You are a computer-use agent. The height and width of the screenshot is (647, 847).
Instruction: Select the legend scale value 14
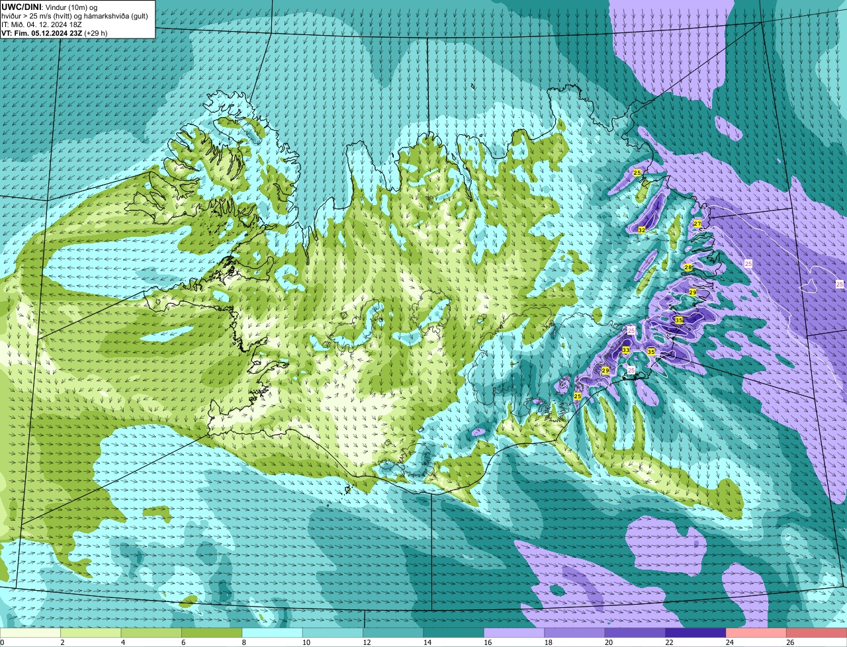pyautogui.click(x=426, y=642)
